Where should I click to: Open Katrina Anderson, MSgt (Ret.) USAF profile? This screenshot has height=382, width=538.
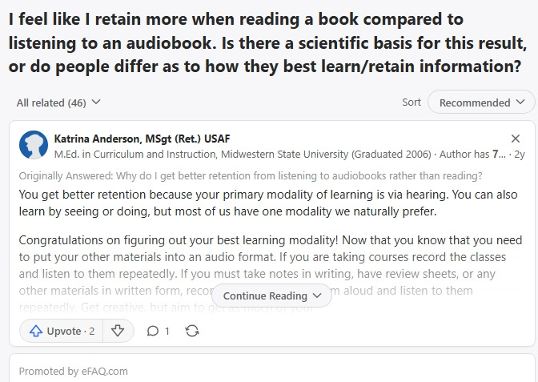(142, 139)
